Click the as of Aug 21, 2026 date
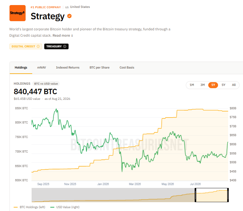 (x=57, y=99)
